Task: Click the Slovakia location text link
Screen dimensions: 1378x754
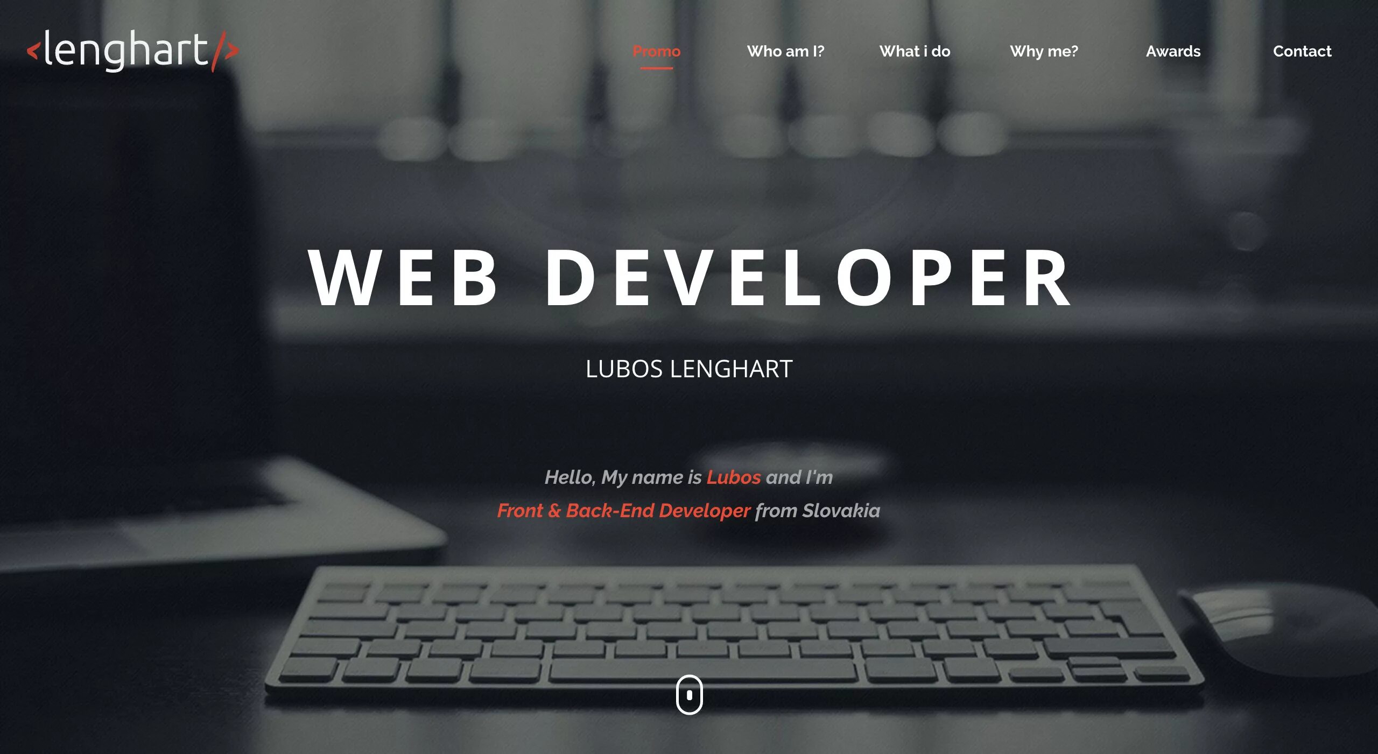Action: tap(841, 510)
